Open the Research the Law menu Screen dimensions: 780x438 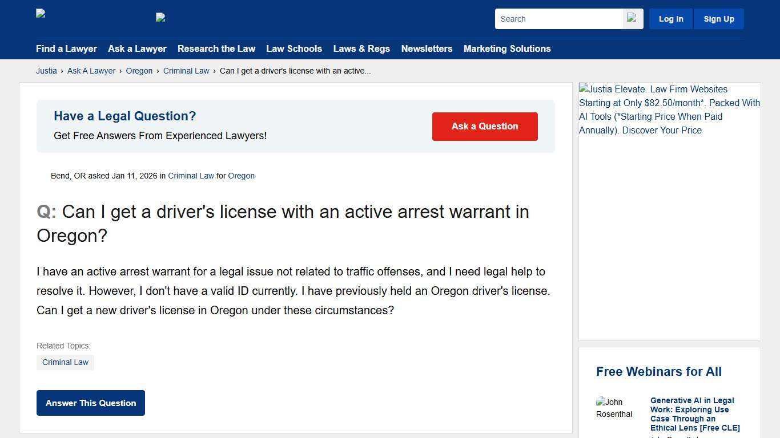(x=216, y=49)
